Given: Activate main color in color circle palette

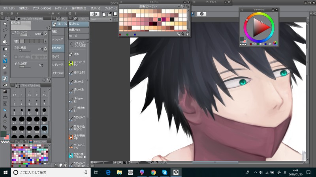Looking at the screenshot, I should pyautogui.click(x=242, y=39).
